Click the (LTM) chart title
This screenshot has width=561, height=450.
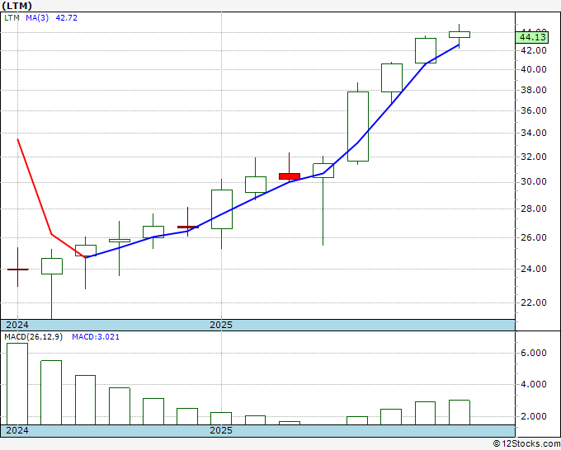coord(17,6)
